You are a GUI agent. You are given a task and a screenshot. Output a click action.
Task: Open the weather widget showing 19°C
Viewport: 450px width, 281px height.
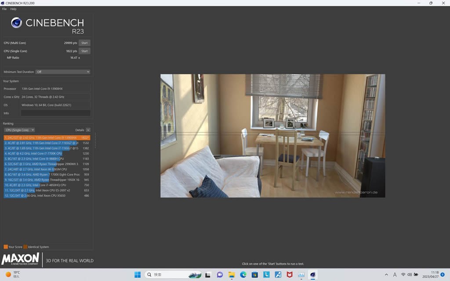click(13, 274)
